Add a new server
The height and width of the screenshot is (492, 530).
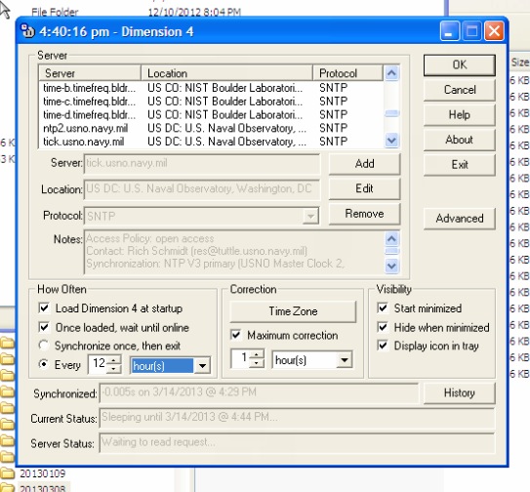click(x=364, y=164)
